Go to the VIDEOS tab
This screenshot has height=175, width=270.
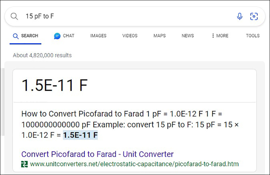(x=130, y=36)
